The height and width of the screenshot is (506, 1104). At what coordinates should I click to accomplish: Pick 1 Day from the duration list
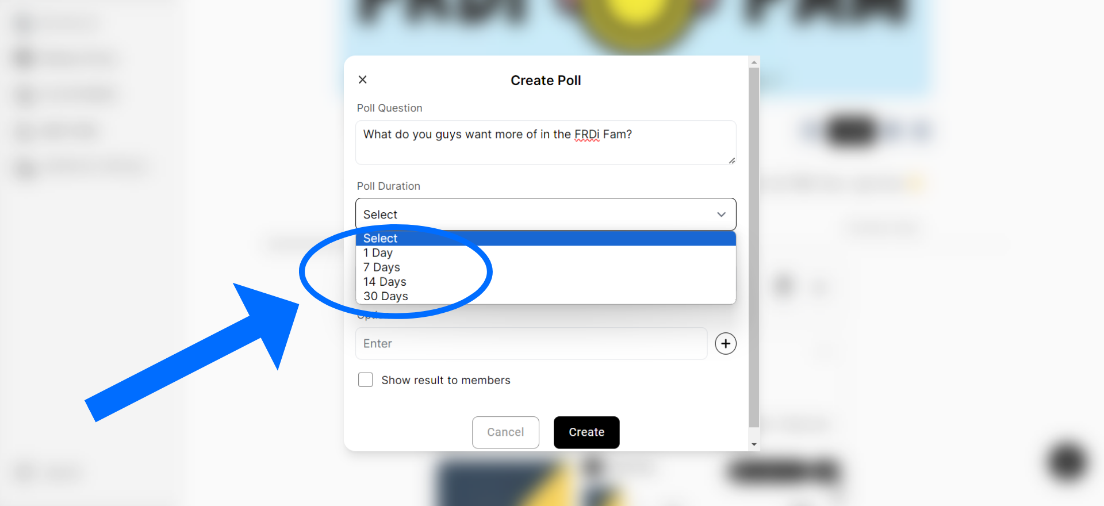[x=378, y=253]
